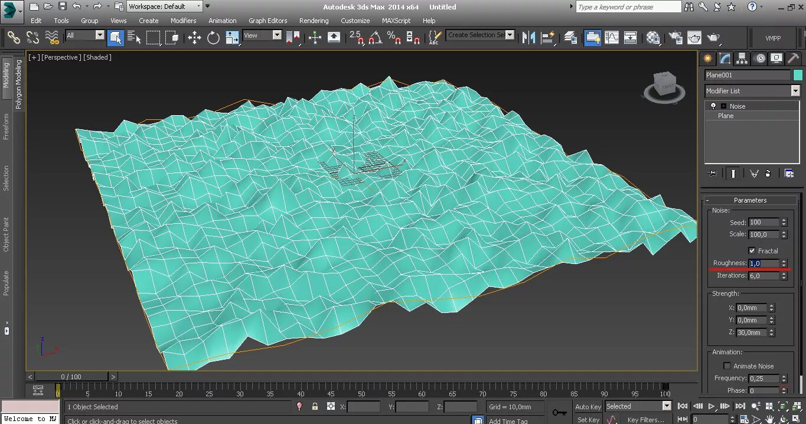The height and width of the screenshot is (424, 806).
Task: Open the Utilities hammer panel
Action: (x=793, y=58)
